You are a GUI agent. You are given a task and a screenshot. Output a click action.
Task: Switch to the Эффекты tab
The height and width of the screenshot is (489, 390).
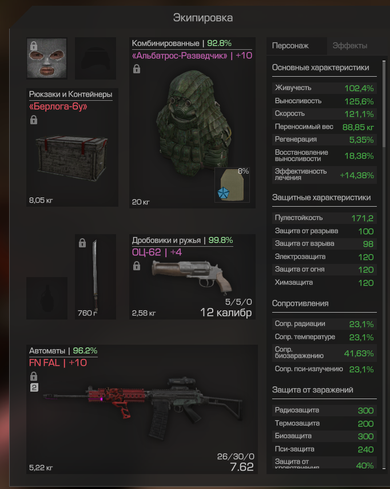click(x=350, y=46)
